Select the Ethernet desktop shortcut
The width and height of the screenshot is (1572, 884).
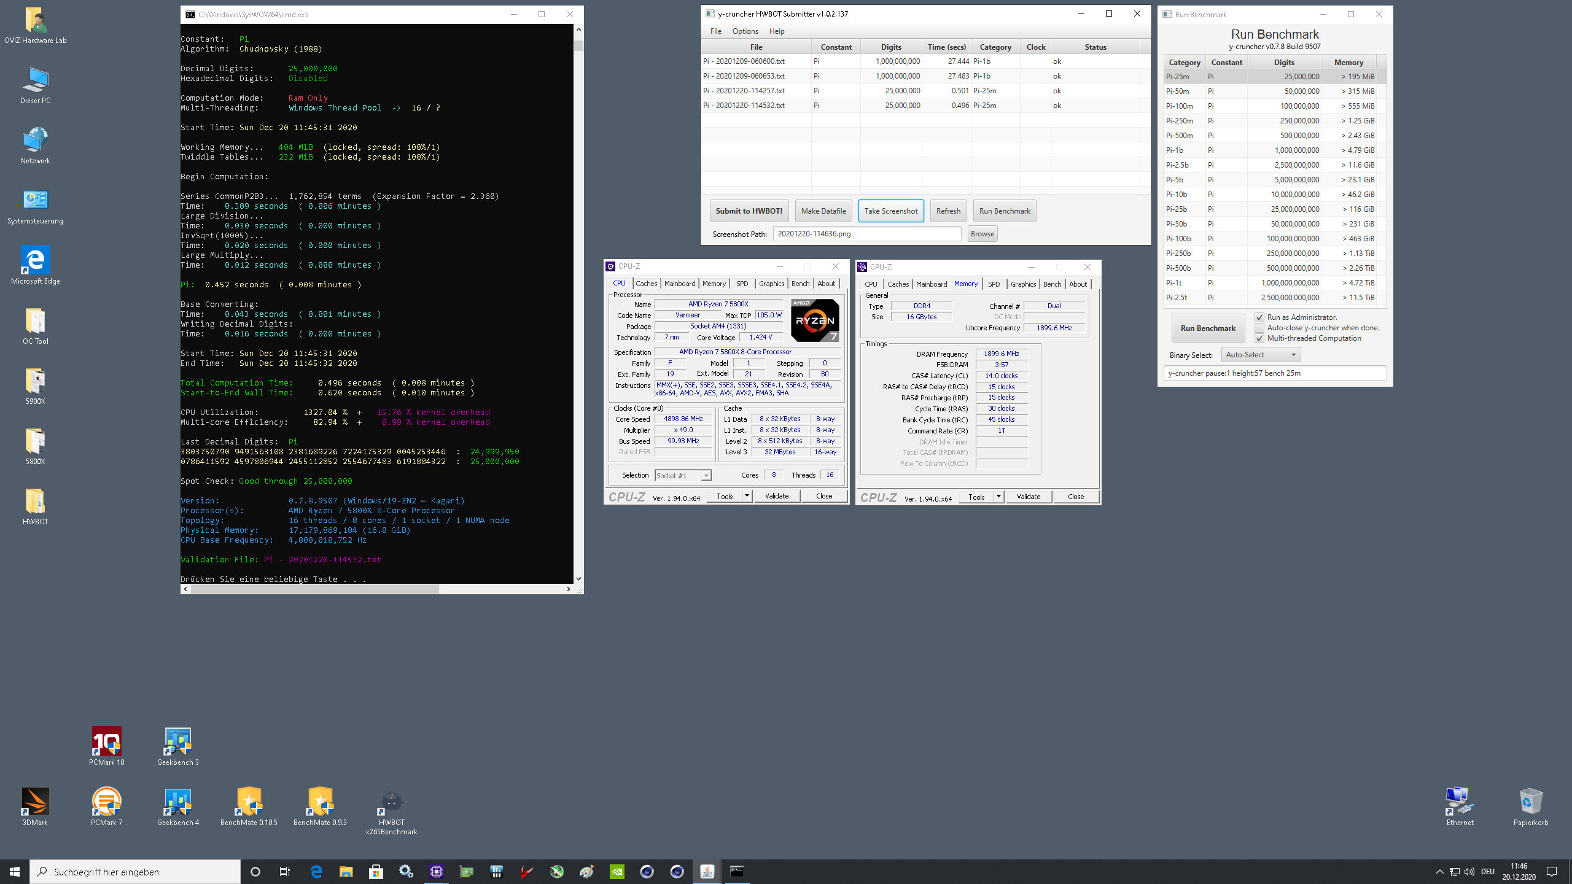tap(1460, 807)
